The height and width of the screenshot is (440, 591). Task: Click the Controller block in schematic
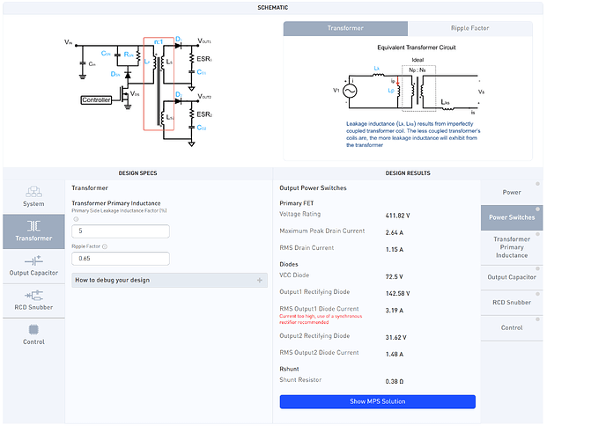[96, 99]
